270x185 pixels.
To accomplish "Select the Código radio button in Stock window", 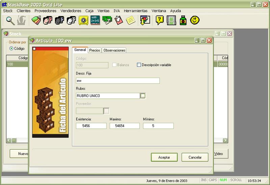I will 11,49.
